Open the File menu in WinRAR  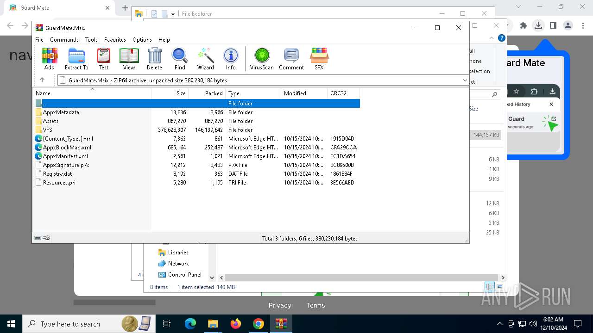tap(39, 40)
